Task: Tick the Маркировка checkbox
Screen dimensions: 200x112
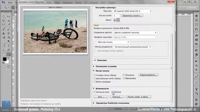Action: pyautogui.click(x=124, y=78)
